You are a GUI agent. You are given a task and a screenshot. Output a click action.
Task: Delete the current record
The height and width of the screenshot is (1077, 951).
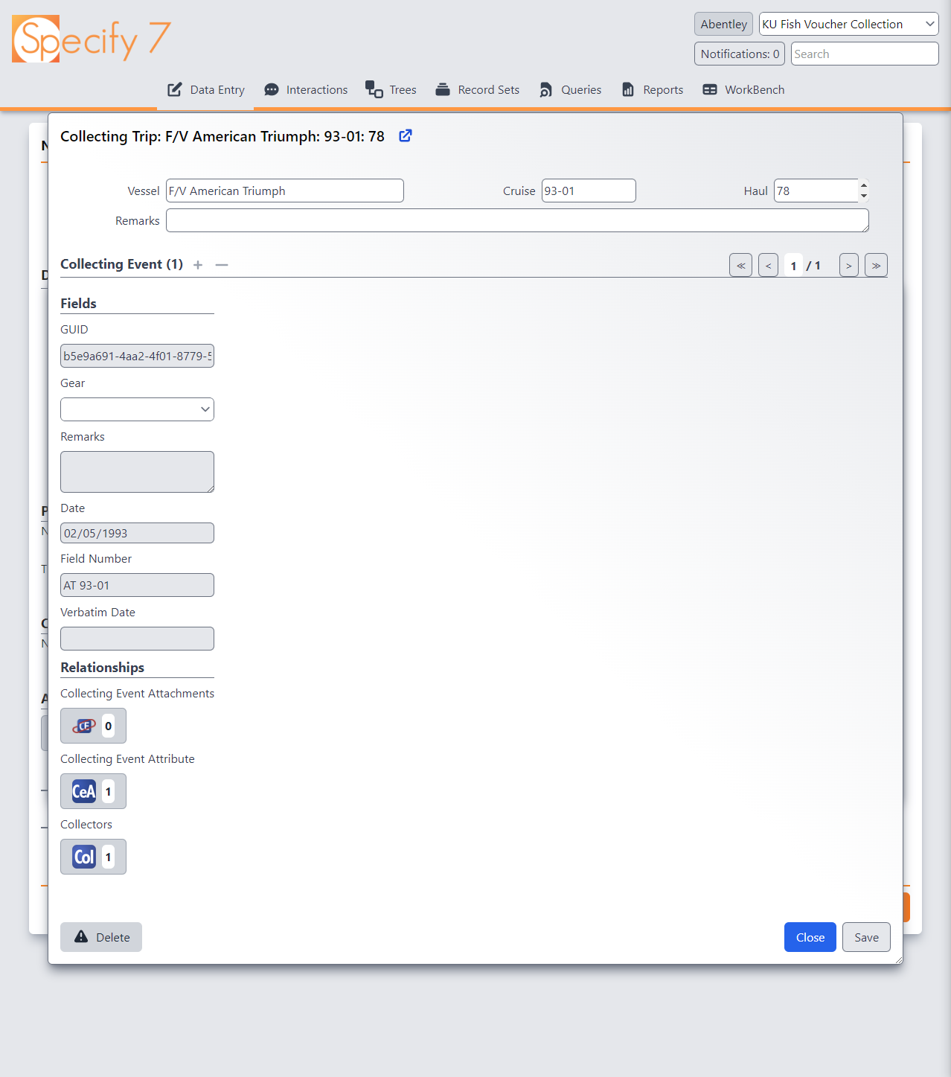[x=100, y=937]
